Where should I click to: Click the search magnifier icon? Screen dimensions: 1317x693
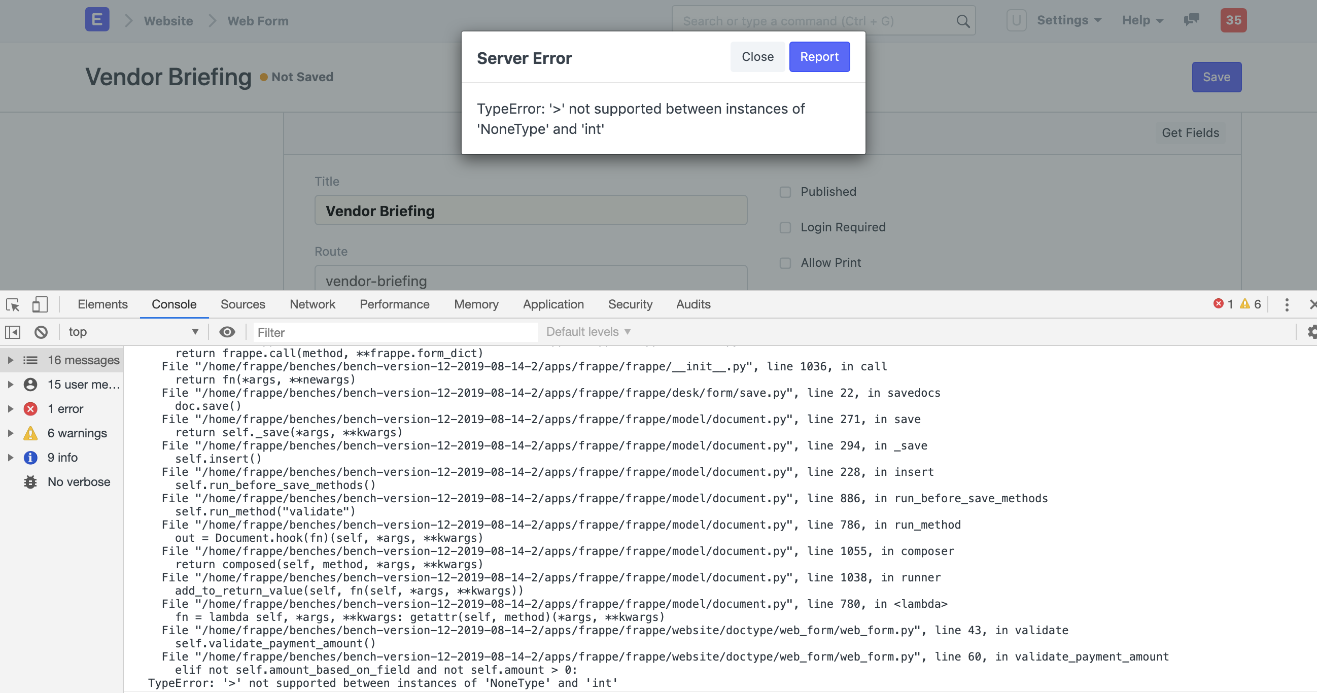963,21
